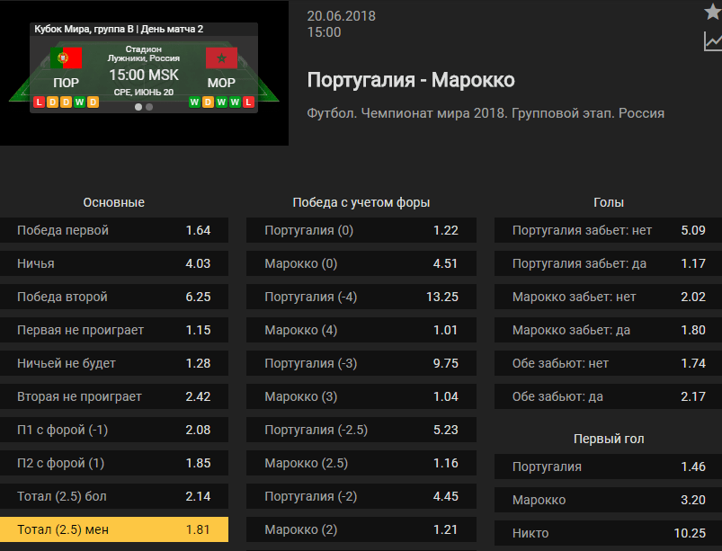722x551 pixels.
Task: Select Первая не проиграет odds 1.15
Action: point(114,330)
